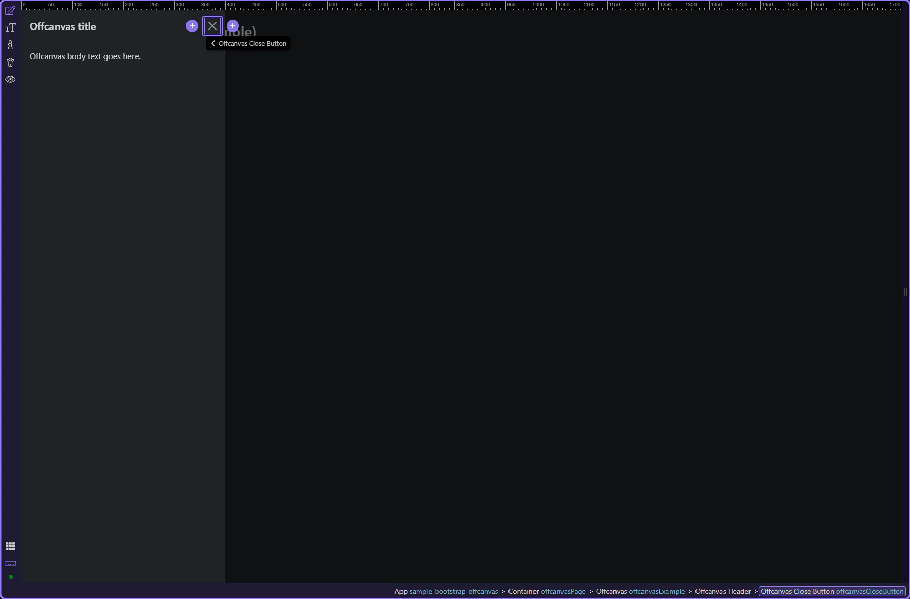The height and width of the screenshot is (599, 910).
Task: Click the edit pencil icon in left sidebar
Action: [x=10, y=11]
